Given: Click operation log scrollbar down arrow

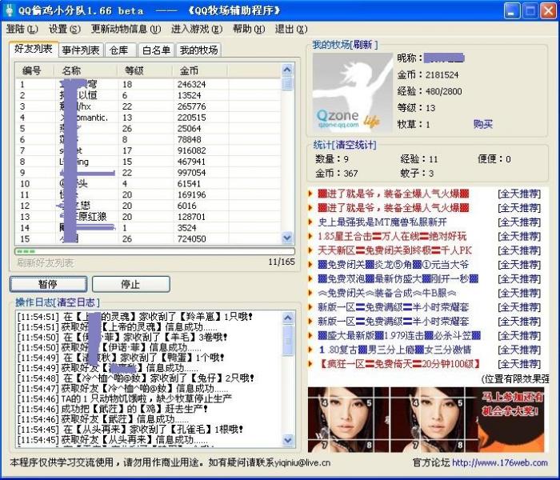Looking at the screenshot, I should 288,440.
